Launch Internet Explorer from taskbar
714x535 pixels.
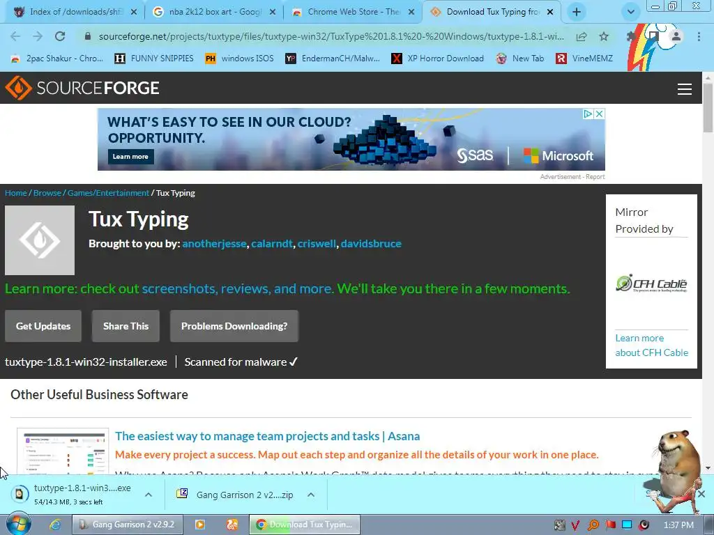click(55, 525)
